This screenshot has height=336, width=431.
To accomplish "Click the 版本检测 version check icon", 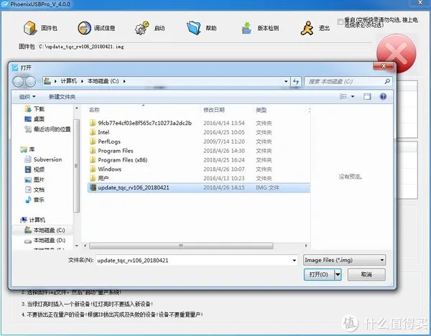I will [x=246, y=28].
